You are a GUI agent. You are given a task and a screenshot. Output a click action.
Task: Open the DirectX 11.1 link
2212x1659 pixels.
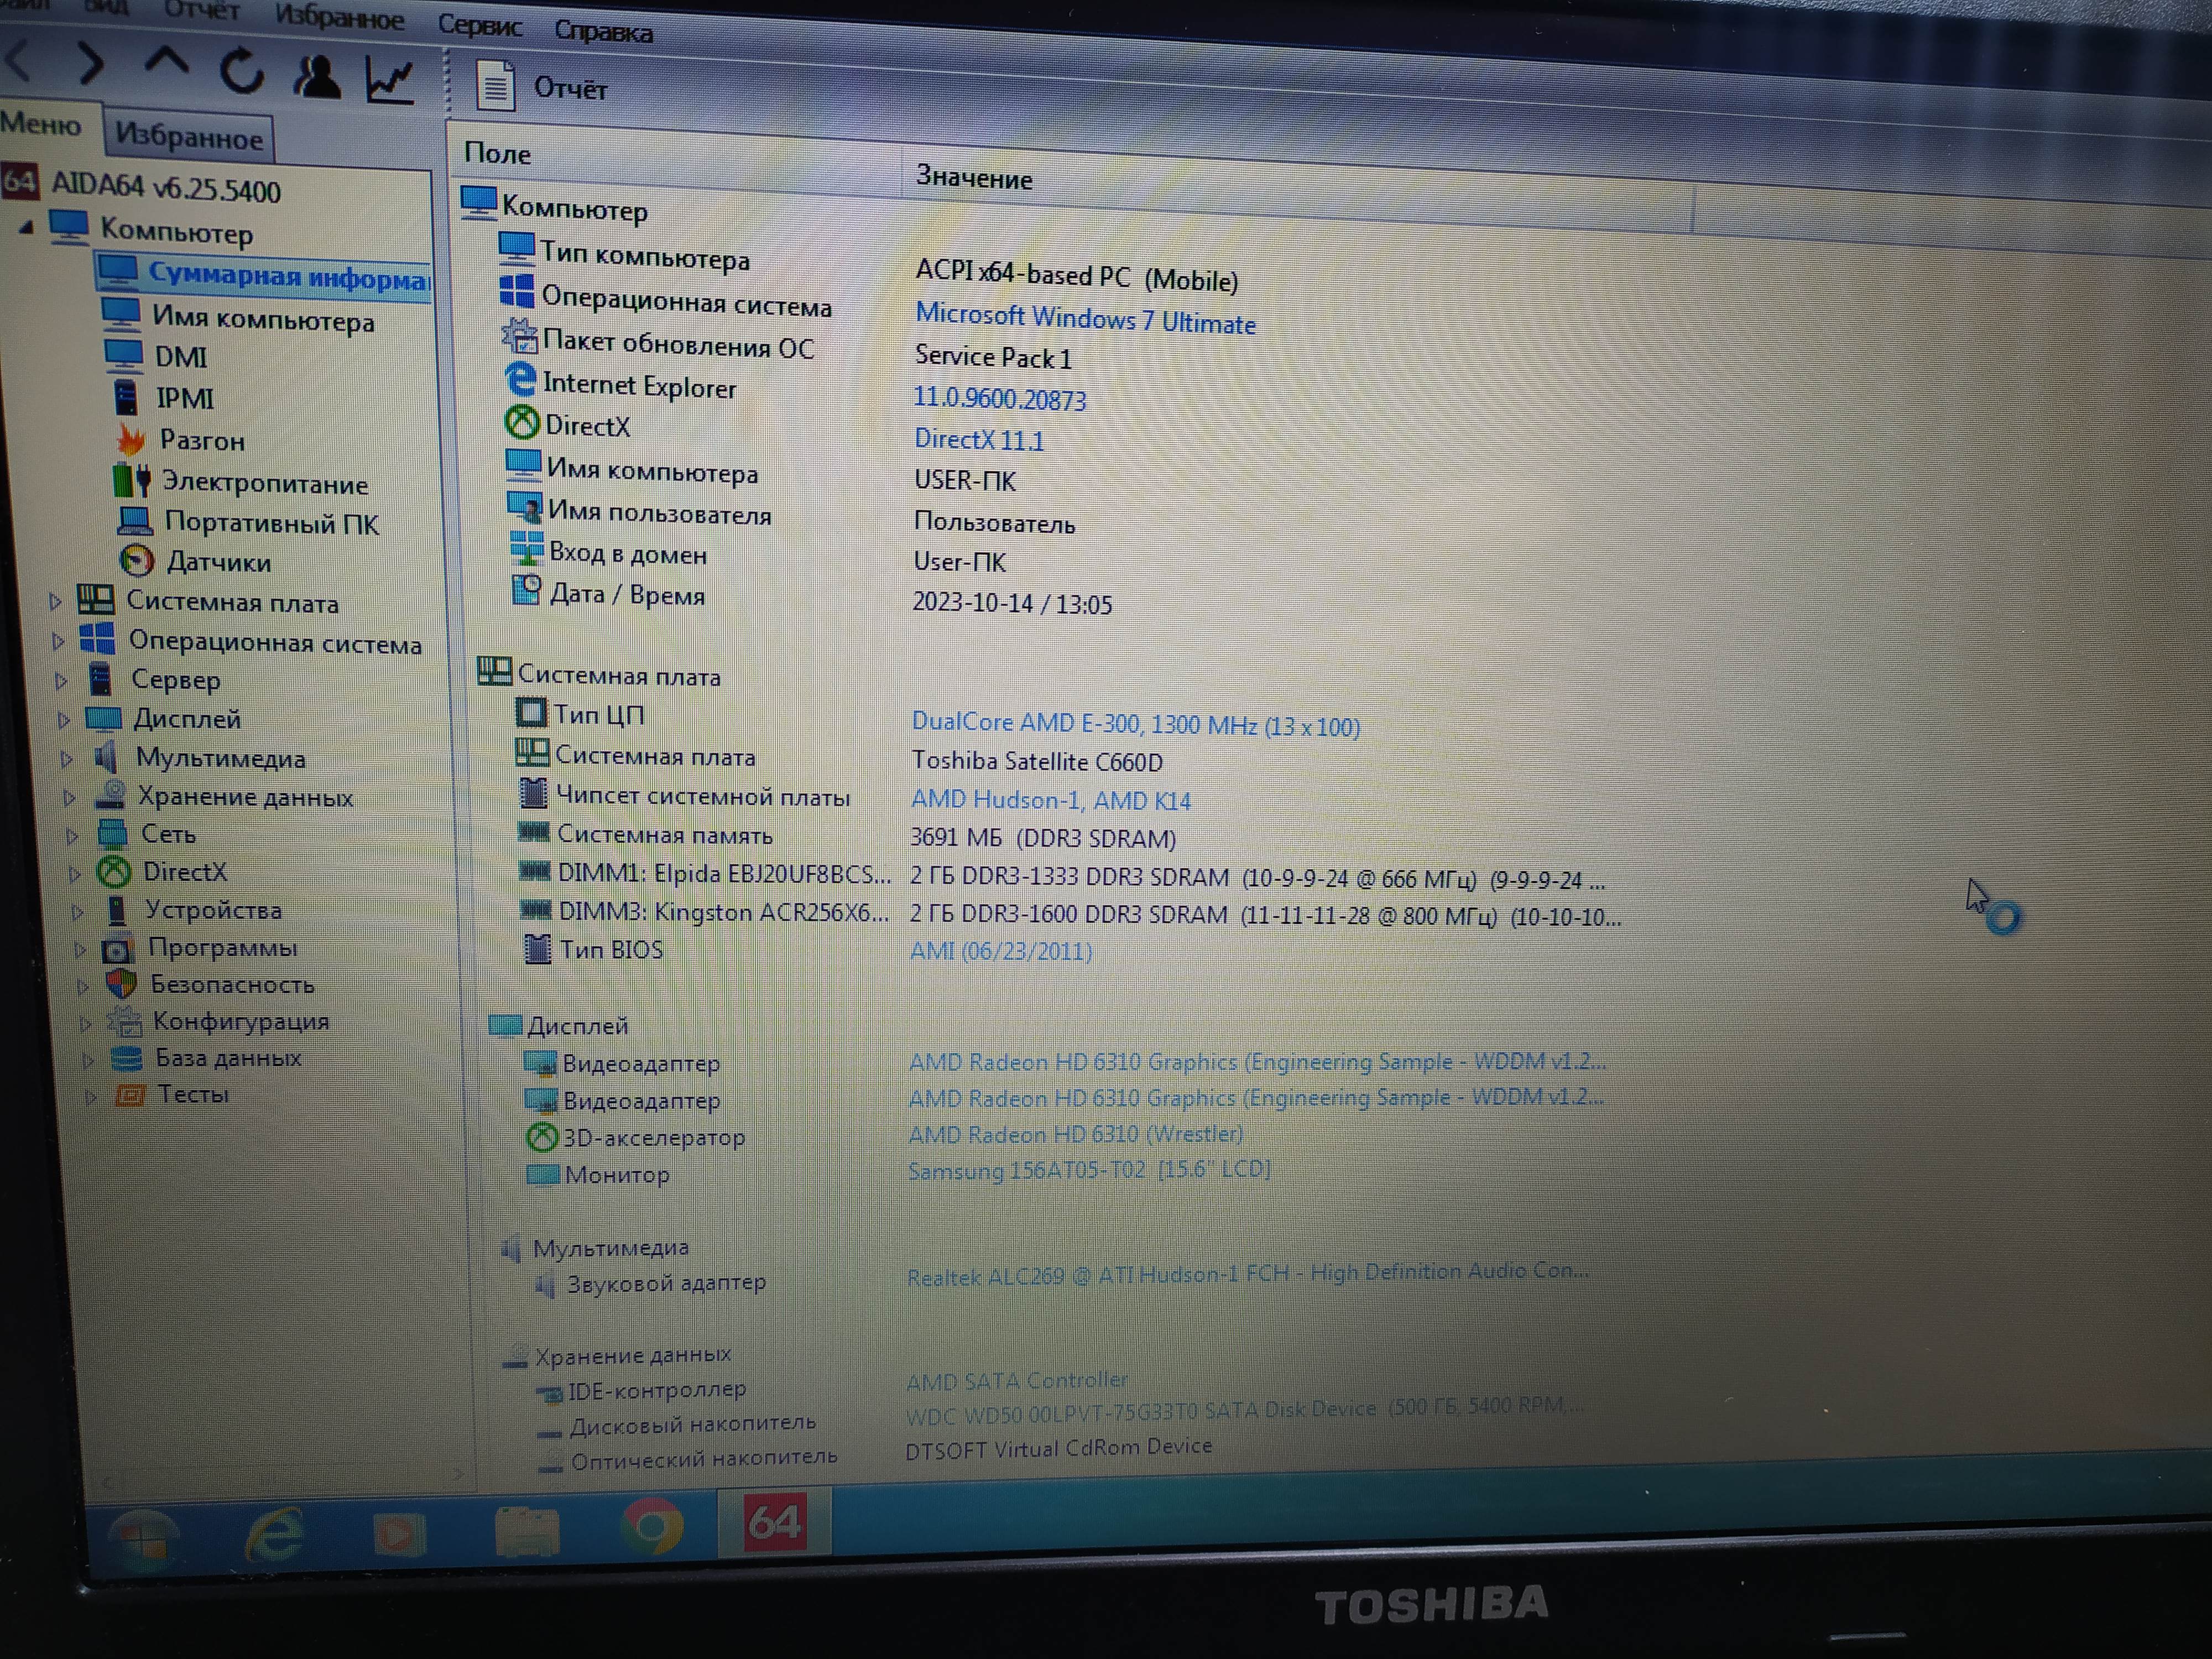pyautogui.click(x=979, y=439)
